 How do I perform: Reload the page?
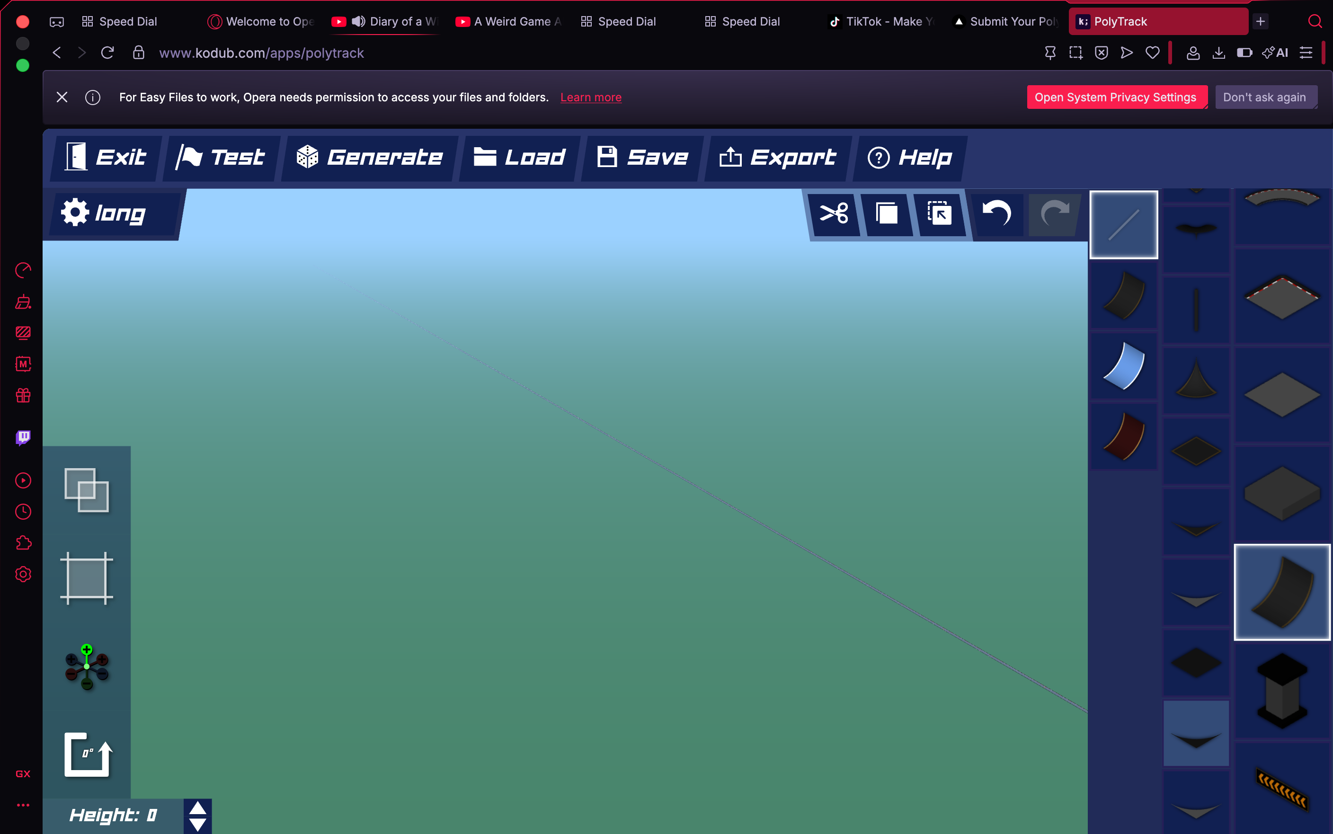pyautogui.click(x=107, y=53)
